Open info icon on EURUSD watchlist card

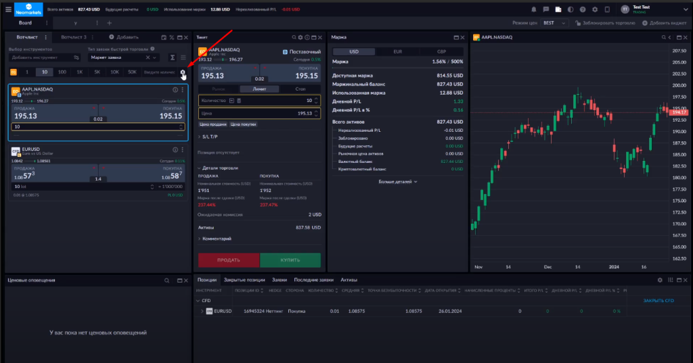pos(175,149)
